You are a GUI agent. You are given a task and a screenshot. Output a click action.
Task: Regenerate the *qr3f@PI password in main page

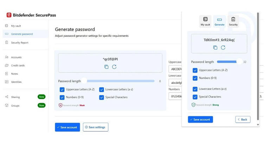tap(114, 67)
